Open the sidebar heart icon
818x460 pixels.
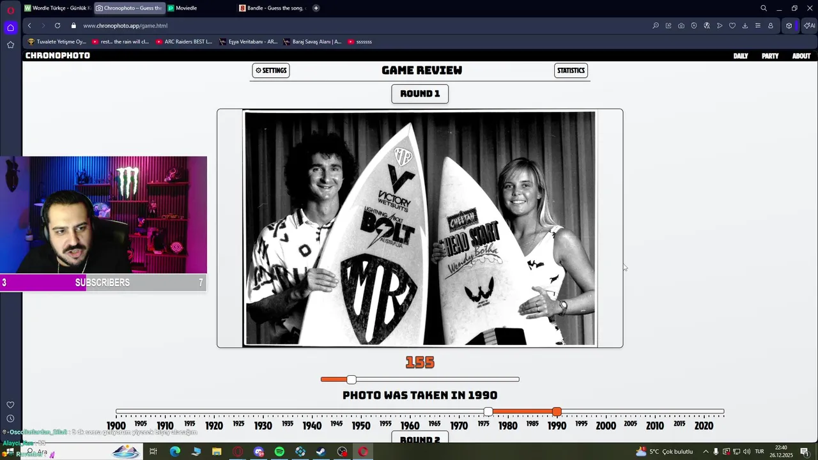(10, 405)
